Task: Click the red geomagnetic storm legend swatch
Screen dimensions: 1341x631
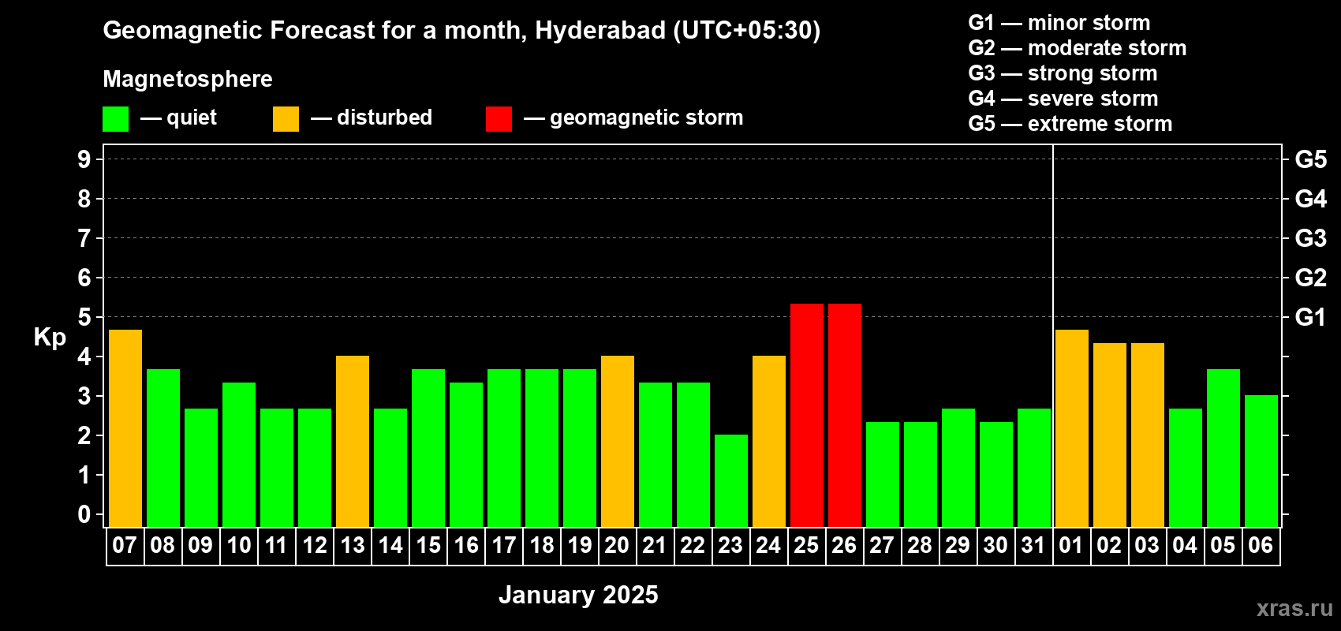Action: 499,119
